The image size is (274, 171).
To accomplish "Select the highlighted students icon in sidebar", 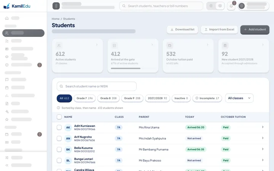I will tap(7, 33).
